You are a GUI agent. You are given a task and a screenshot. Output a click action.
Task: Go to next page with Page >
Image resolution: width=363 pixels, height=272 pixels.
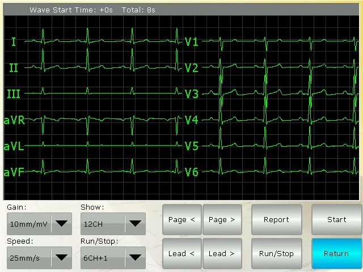click(222, 220)
